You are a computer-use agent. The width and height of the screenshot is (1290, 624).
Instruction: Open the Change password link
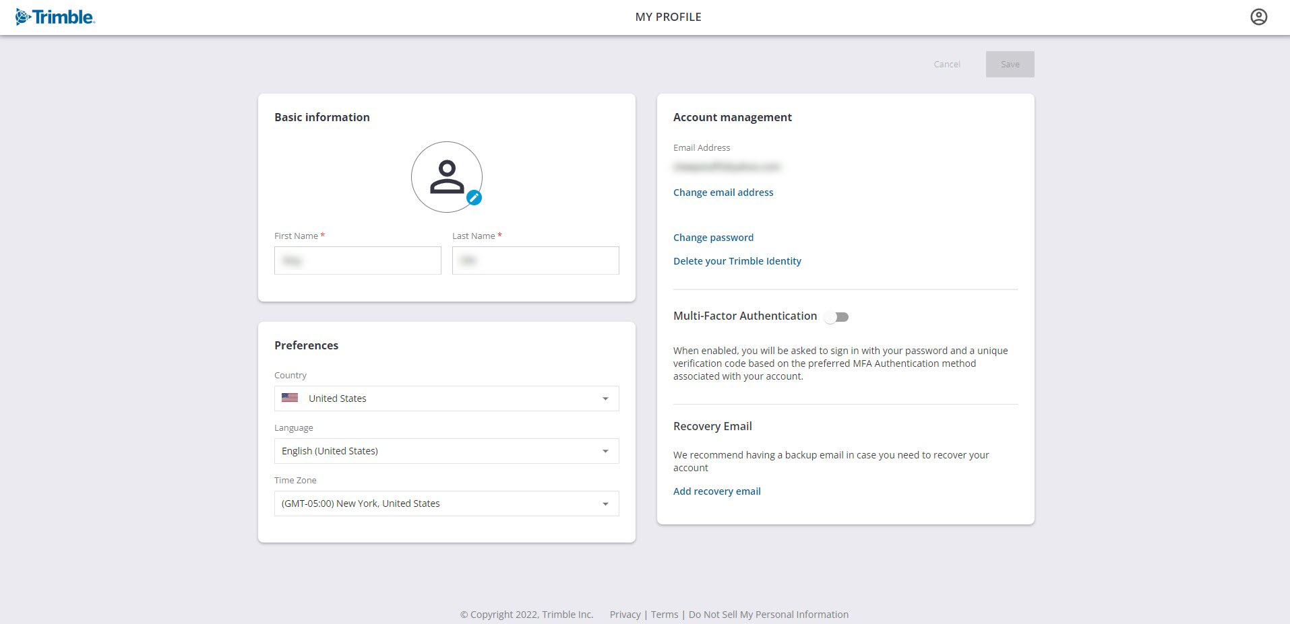[x=713, y=237]
